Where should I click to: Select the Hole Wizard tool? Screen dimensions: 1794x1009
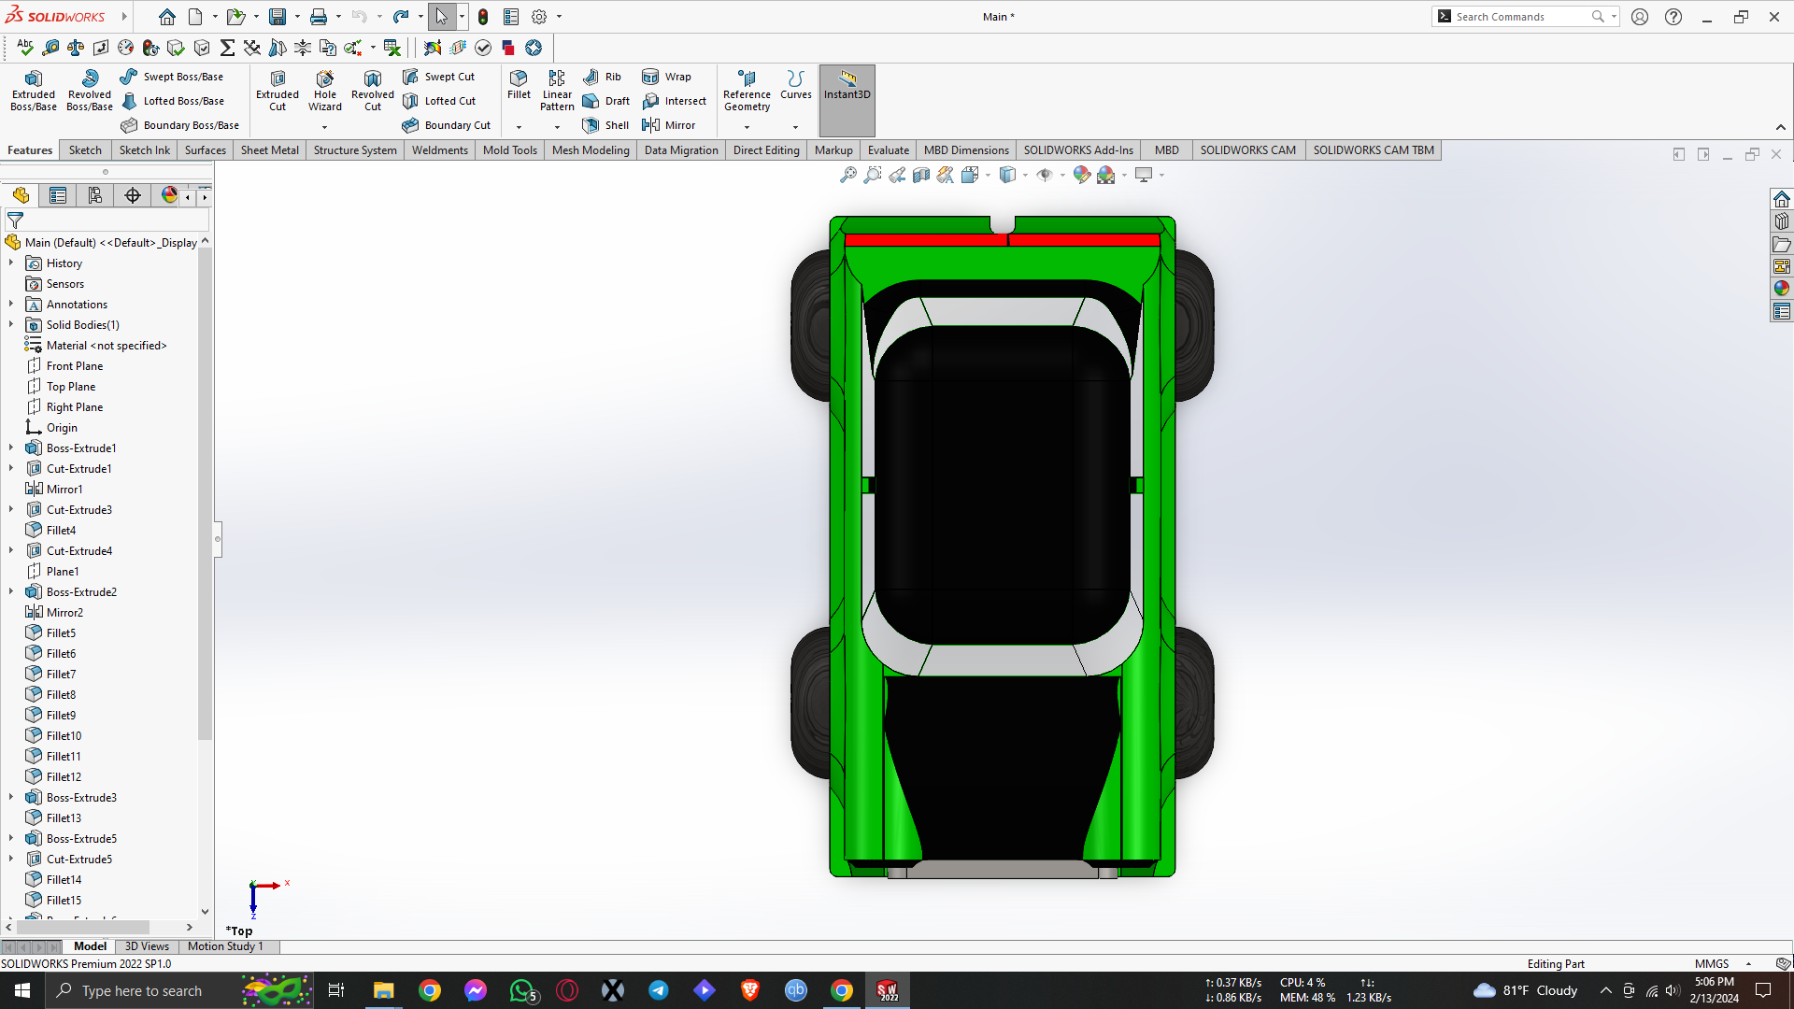pyautogui.click(x=324, y=90)
